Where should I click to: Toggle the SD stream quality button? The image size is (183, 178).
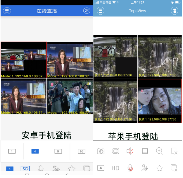pyautogui.click(x=25, y=168)
